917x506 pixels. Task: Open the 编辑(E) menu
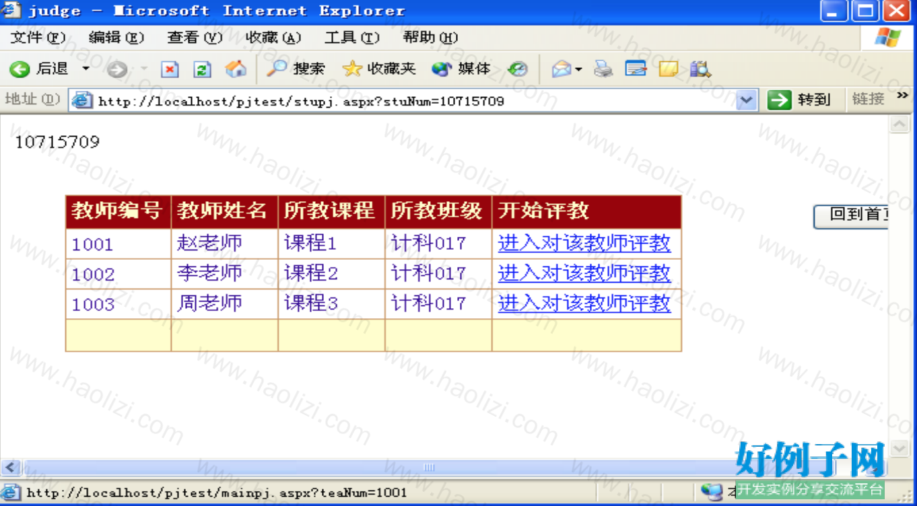pos(116,38)
